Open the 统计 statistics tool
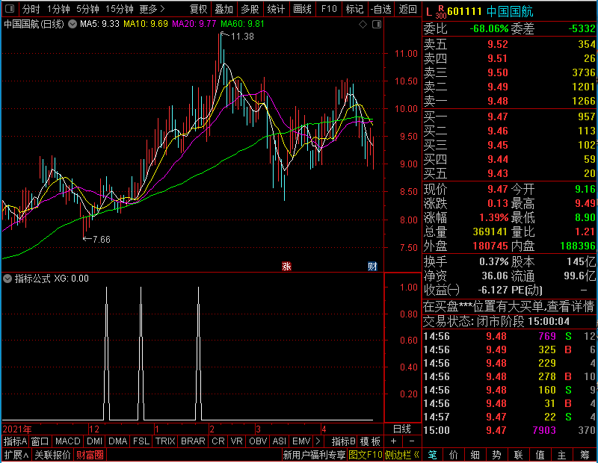This screenshot has width=598, height=463. click(x=276, y=9)
